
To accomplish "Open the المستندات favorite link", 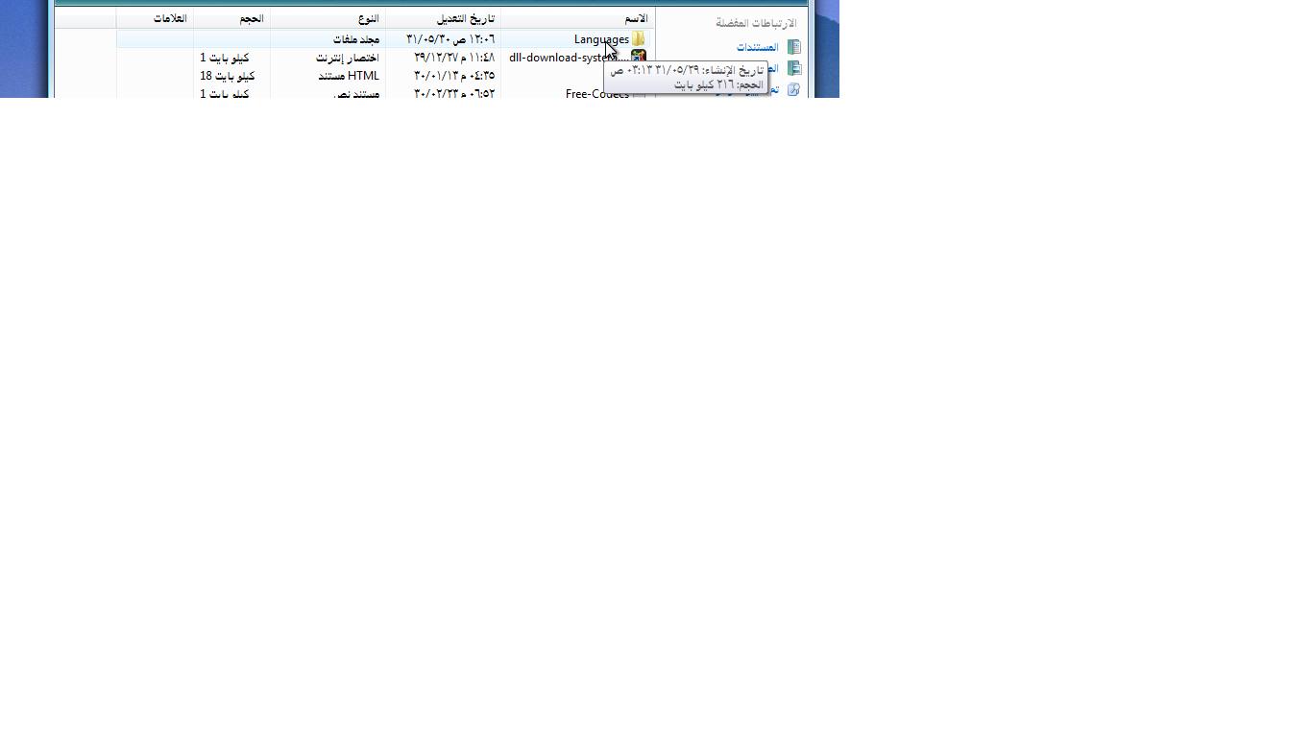I will pyautogui.click(x=757, y=47).
